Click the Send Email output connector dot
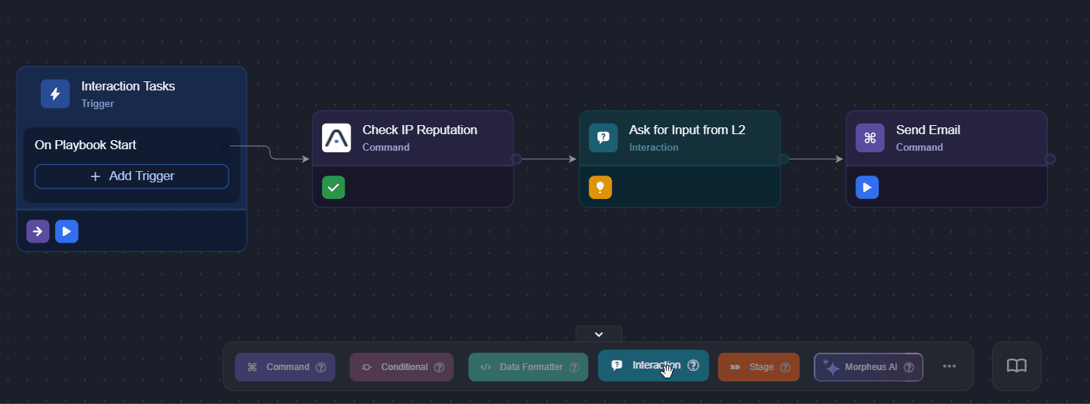 pos(1050,159)
